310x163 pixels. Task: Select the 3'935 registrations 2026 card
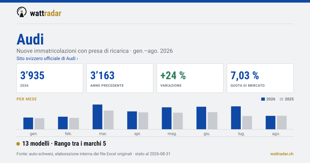50,78
